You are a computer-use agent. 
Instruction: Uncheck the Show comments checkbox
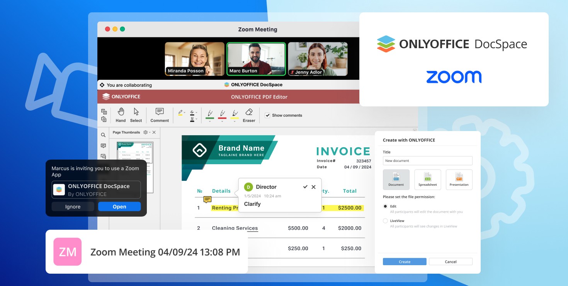[x=267, y=115]
